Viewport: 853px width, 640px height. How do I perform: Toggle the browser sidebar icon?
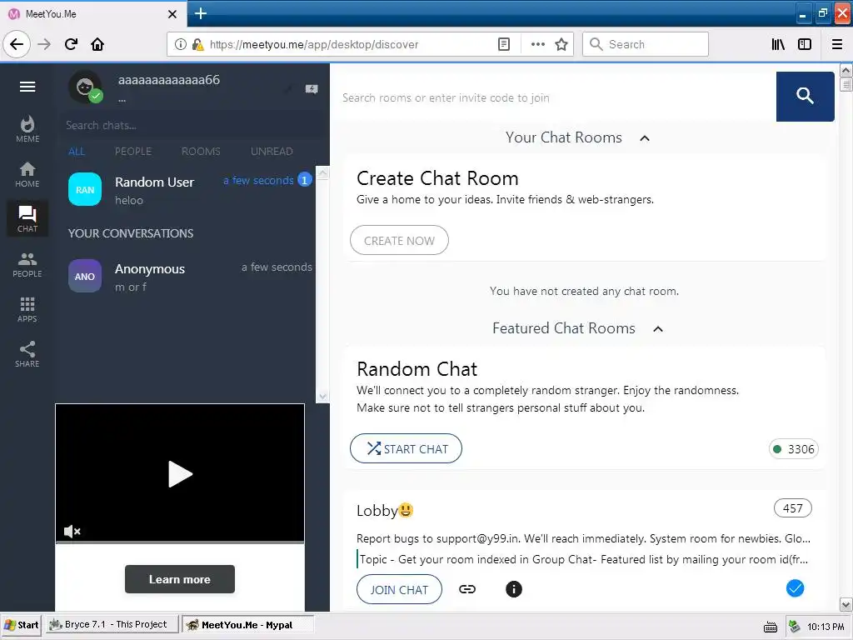click(x=805, y=44)
